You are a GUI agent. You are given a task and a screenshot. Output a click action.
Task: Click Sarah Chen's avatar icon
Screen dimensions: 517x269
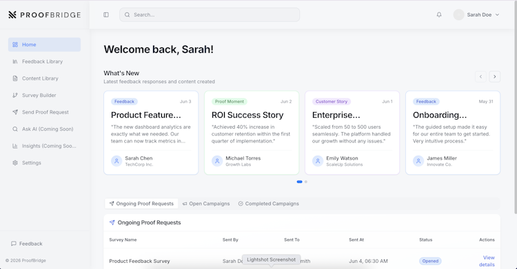click(116, 161)
